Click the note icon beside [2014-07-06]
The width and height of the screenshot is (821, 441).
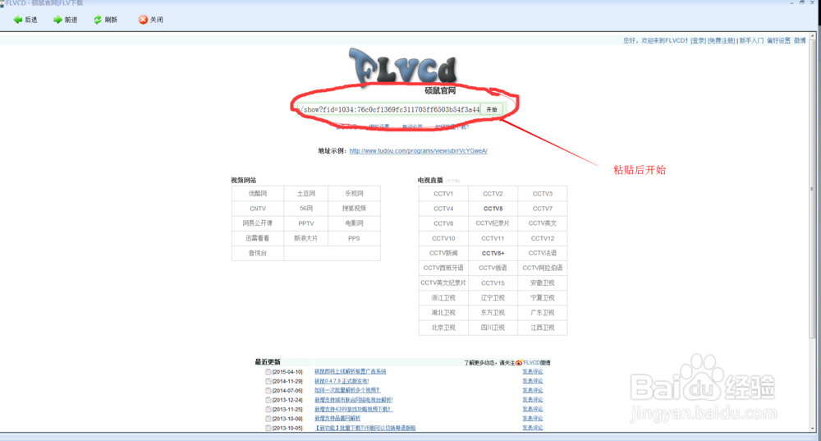[x=268, y=391]
